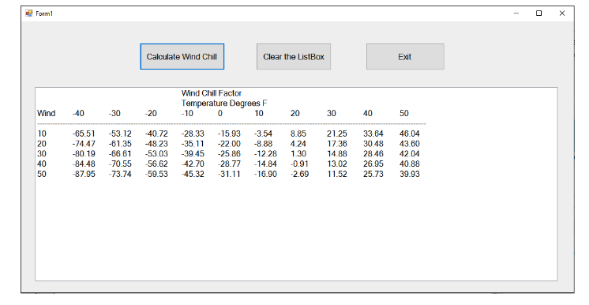Click the value -35.11
The height and width of the screenshot is (305, 589).
[193, 144]
